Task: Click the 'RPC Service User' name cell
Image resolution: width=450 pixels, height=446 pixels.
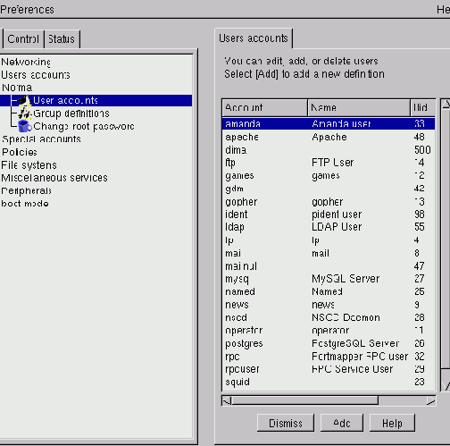Action: 353,369
